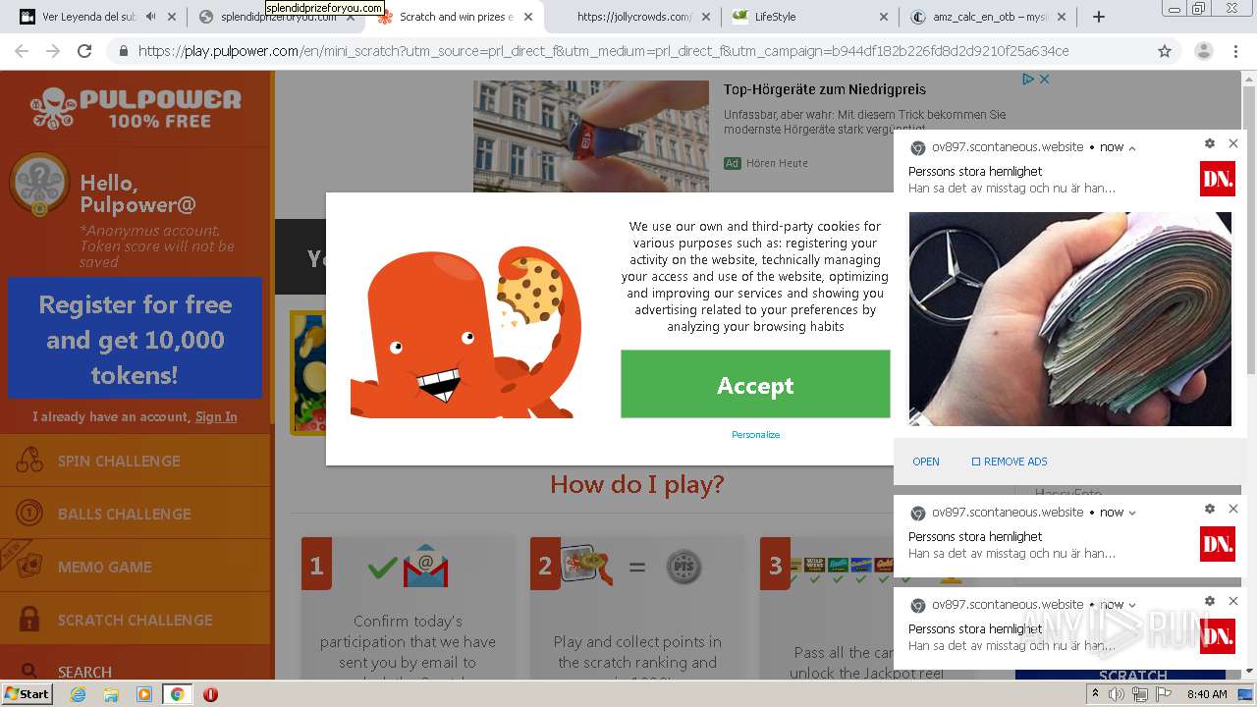This screenshot has width=1257, height=707.
Task: Open the Spin Challenge menu item
Action: [135, 461]
